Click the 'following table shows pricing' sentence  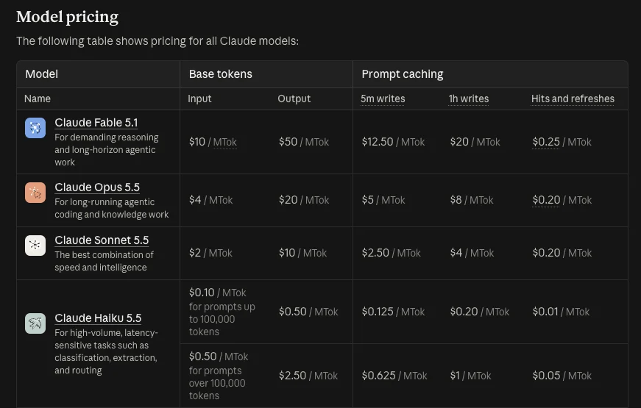tap(157, 41)
